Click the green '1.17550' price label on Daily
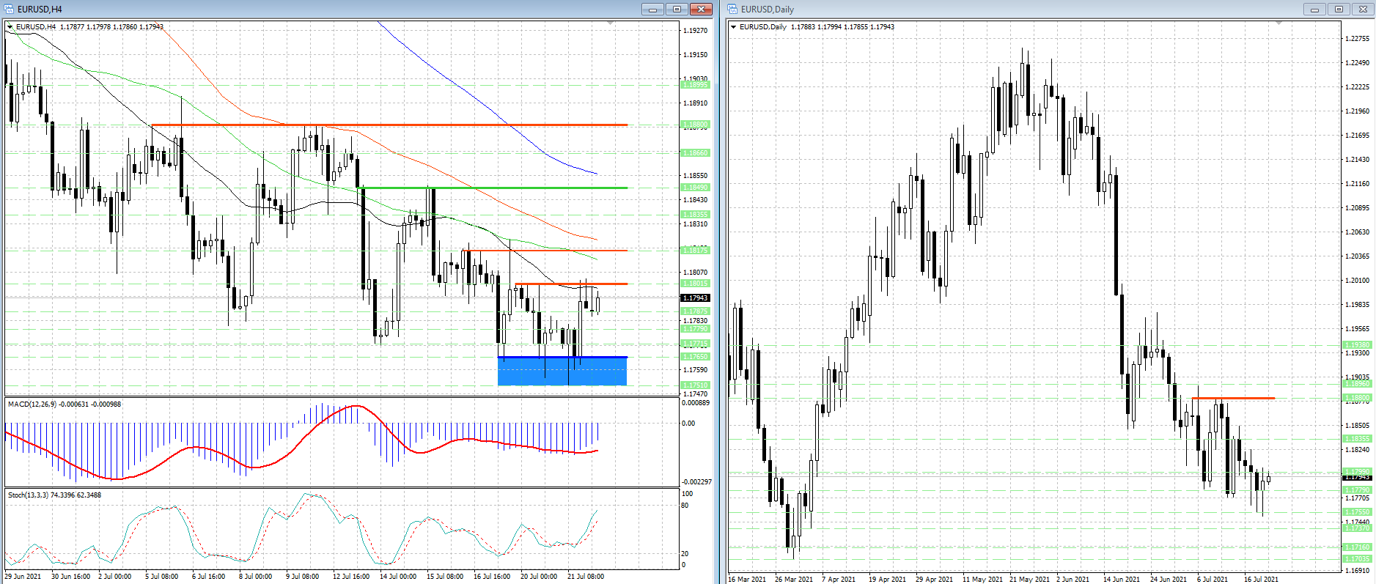 coord(1358,512)
